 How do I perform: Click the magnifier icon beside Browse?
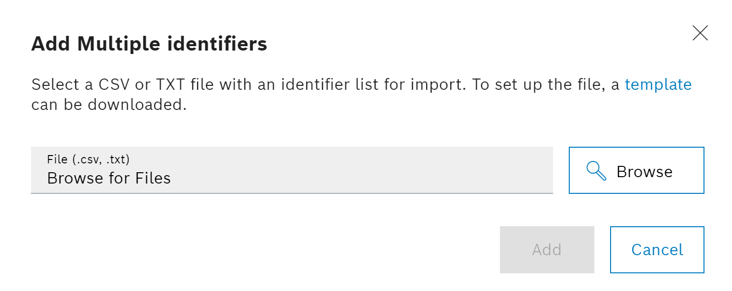click(x=596, y=171)
